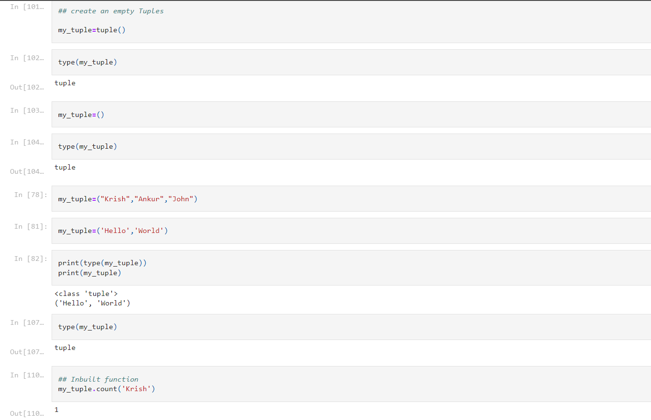Select the my_tuple=() code cell
The image size is (651, 420).
click(x=189, y=114)
